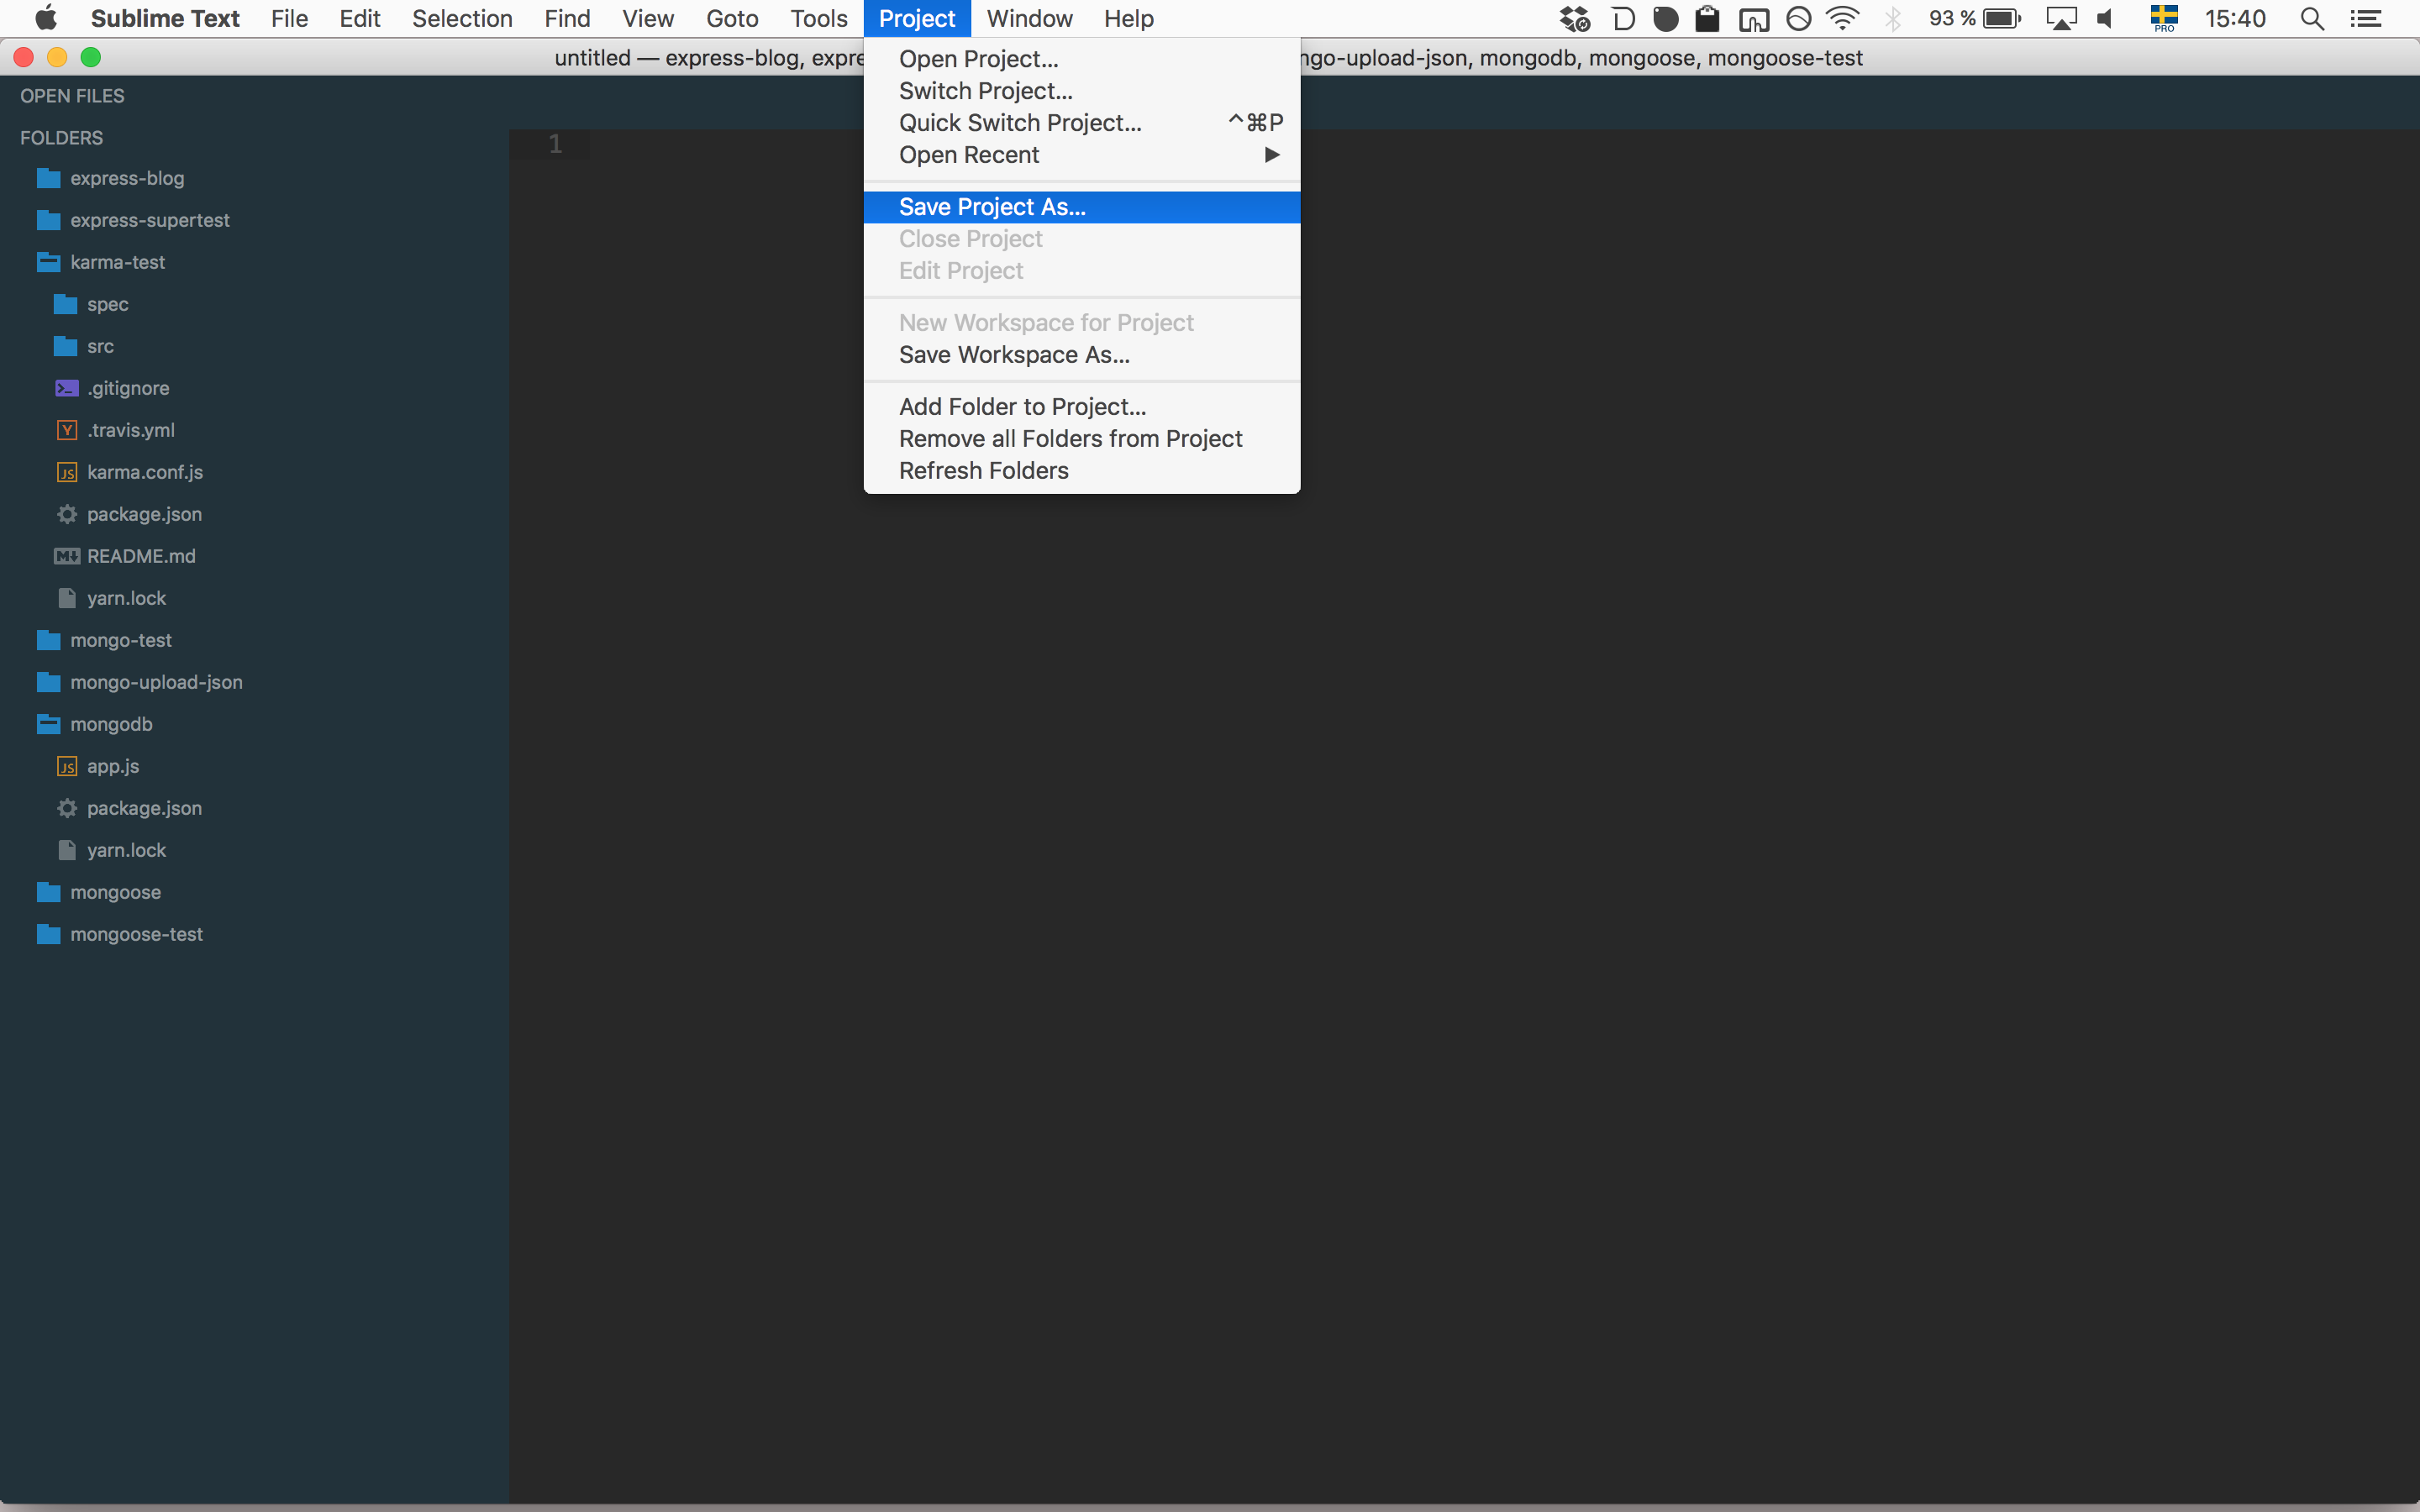Click the mongodb yarn.lock file icon
Viewport: 2420px width, 1512px height.
pyautogui.click(x=67, y=850)
